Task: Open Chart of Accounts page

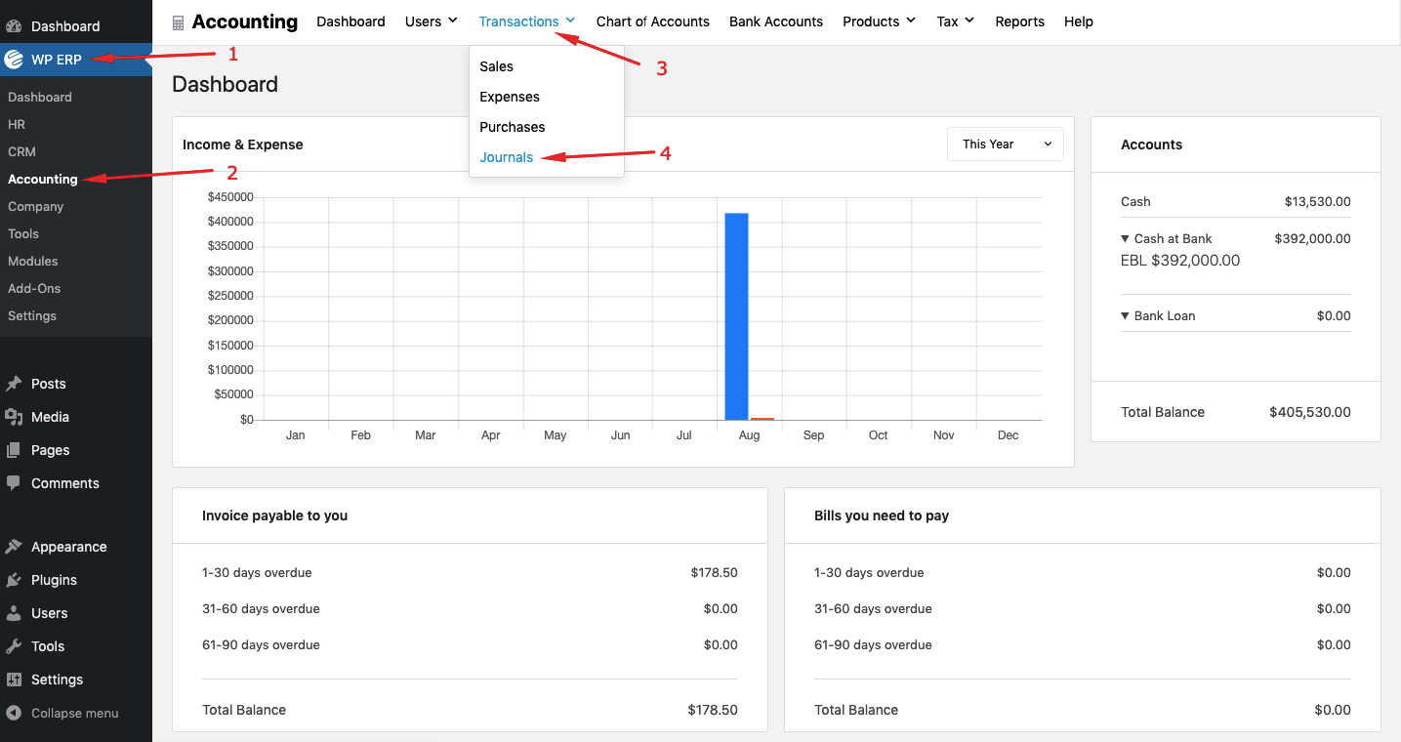Action: [652, 21]
